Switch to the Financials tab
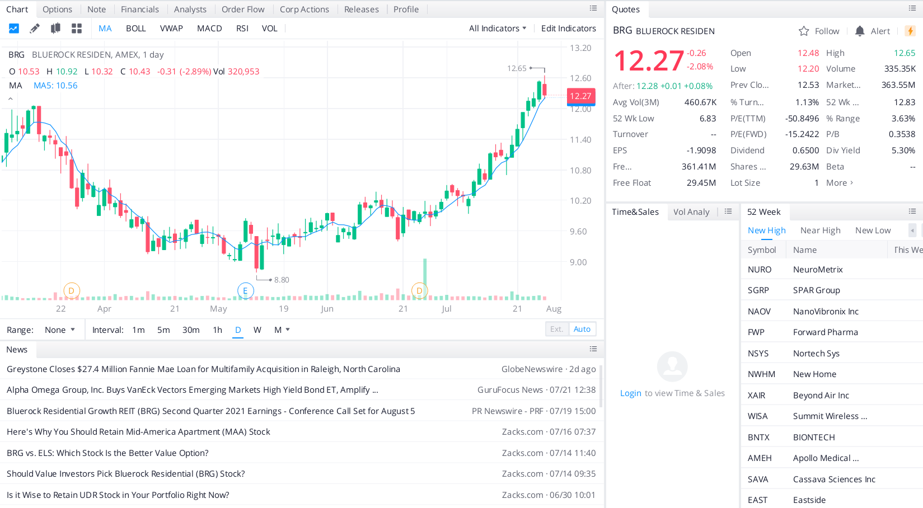This screenshot has width=923, height=508. tap(140, 10)
